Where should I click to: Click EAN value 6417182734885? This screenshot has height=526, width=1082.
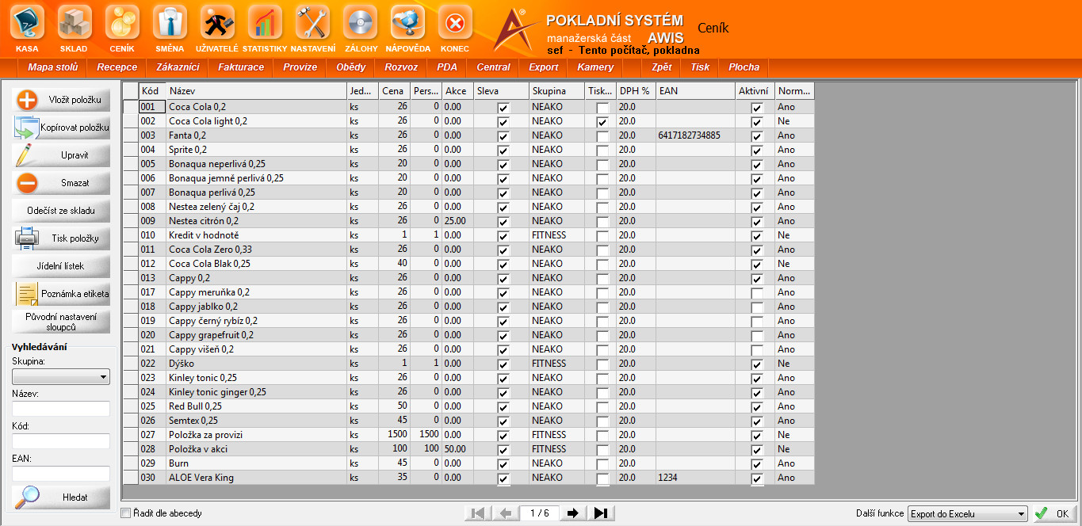coord(689,135)
